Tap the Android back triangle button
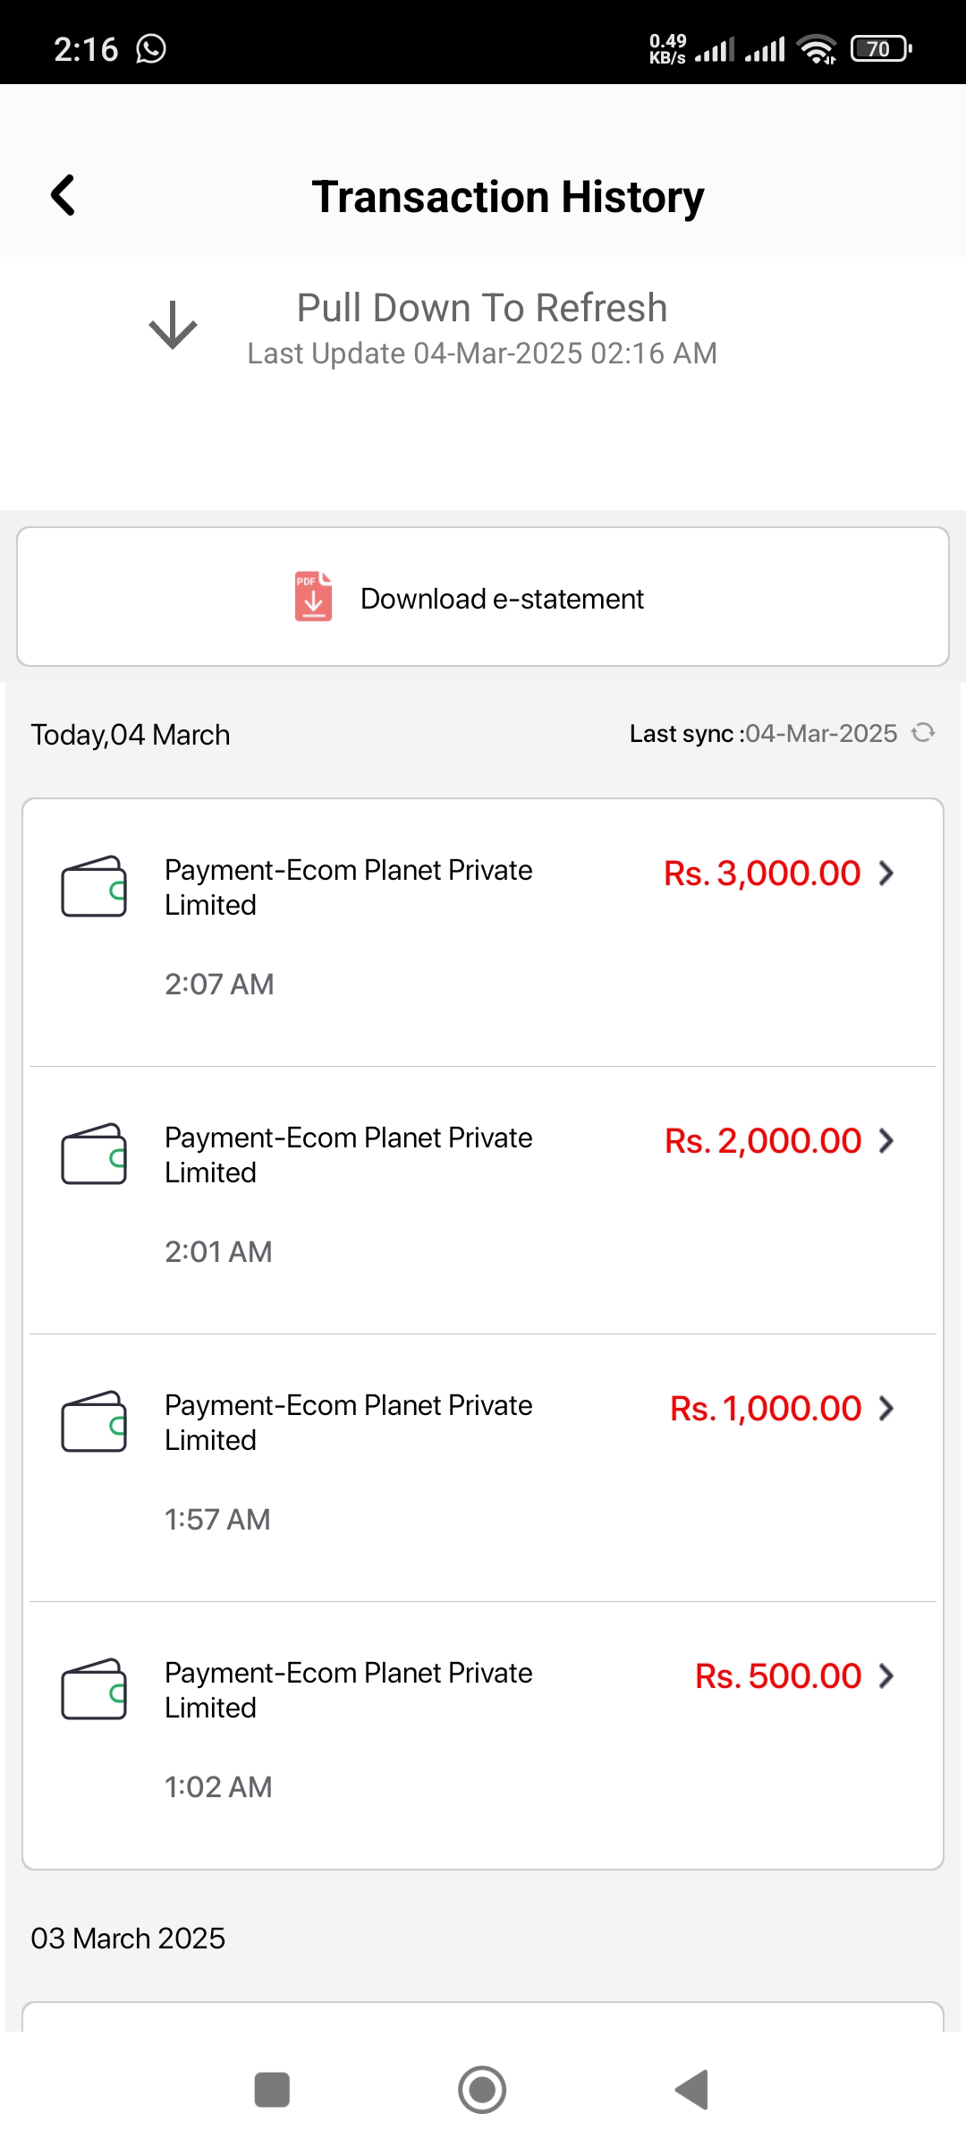This screenshot has height=2148, width=966. (x=692, y=2090)
